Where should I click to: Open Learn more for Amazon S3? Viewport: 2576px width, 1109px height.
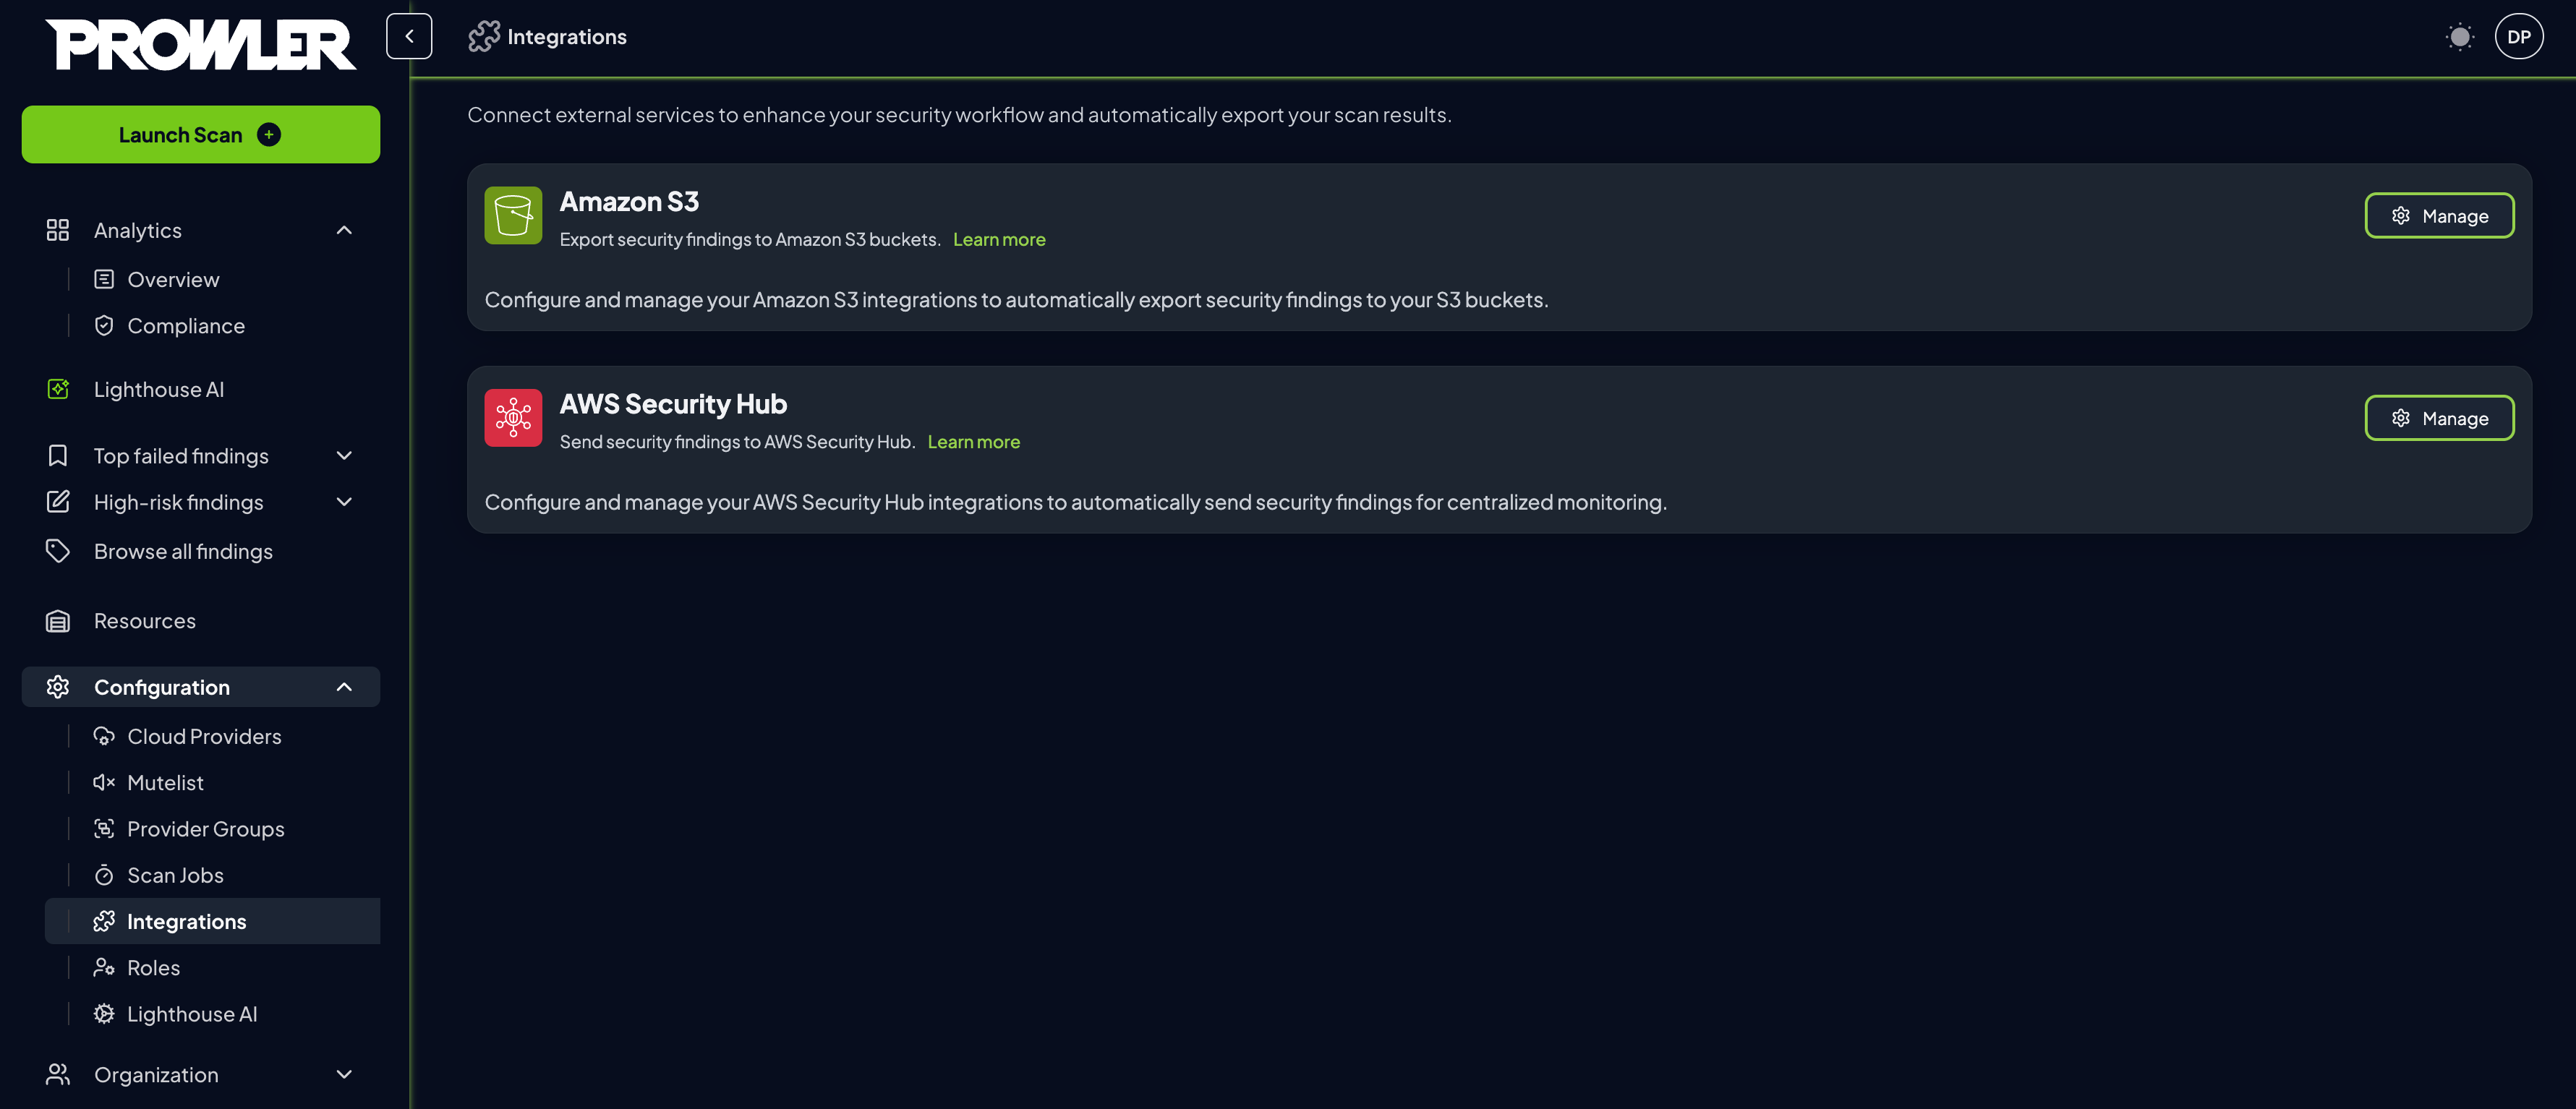tap(999, 239)
